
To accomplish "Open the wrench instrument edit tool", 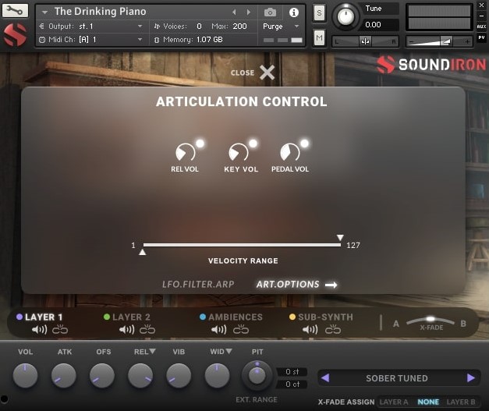I will (15, 11).
